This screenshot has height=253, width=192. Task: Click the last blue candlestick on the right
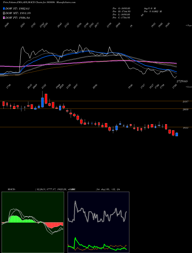click(177, 135)
